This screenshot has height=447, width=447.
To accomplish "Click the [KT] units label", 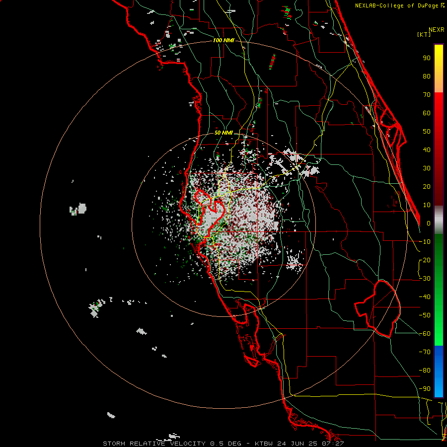I will pos(424,34).
